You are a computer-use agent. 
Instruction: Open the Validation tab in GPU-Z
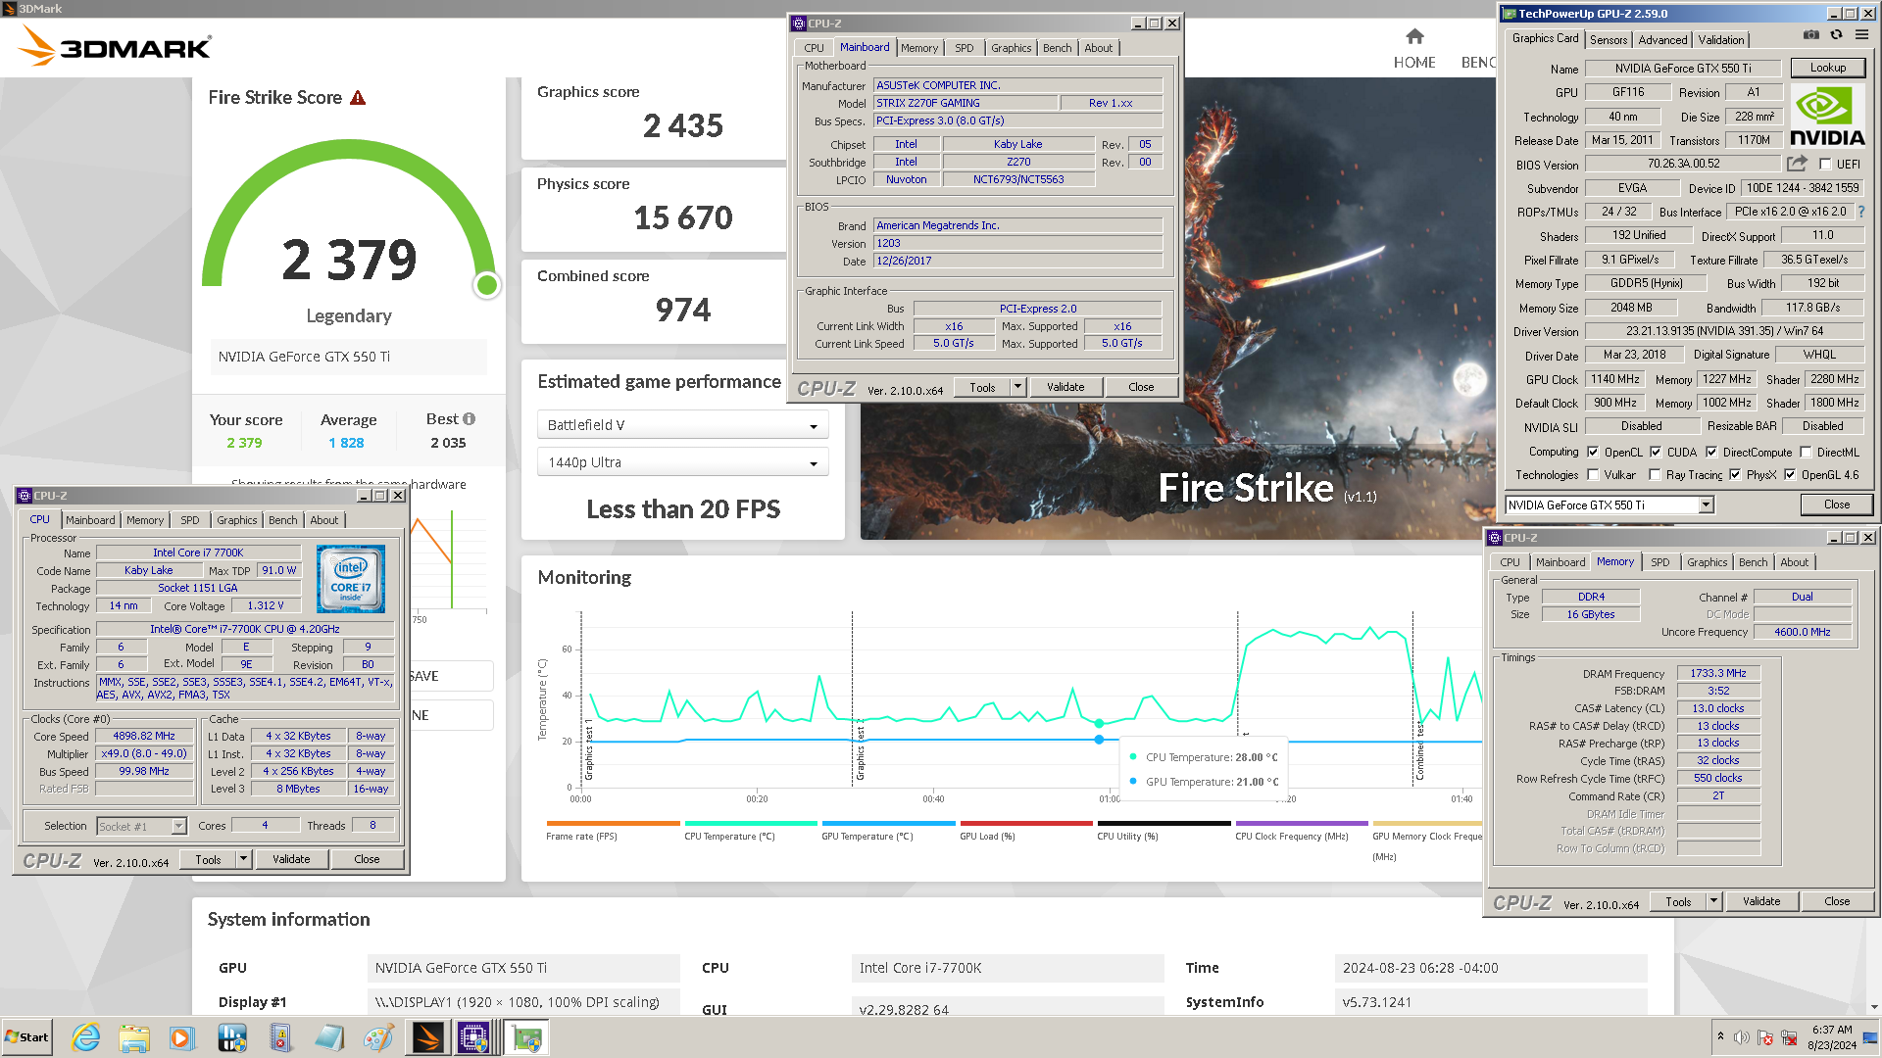pyautogui.click(x=1721, y=40)
